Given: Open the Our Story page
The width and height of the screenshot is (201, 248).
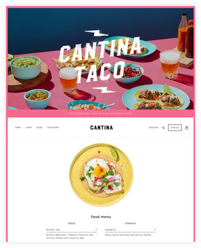Looking at the screenshot, I should 53,128.
